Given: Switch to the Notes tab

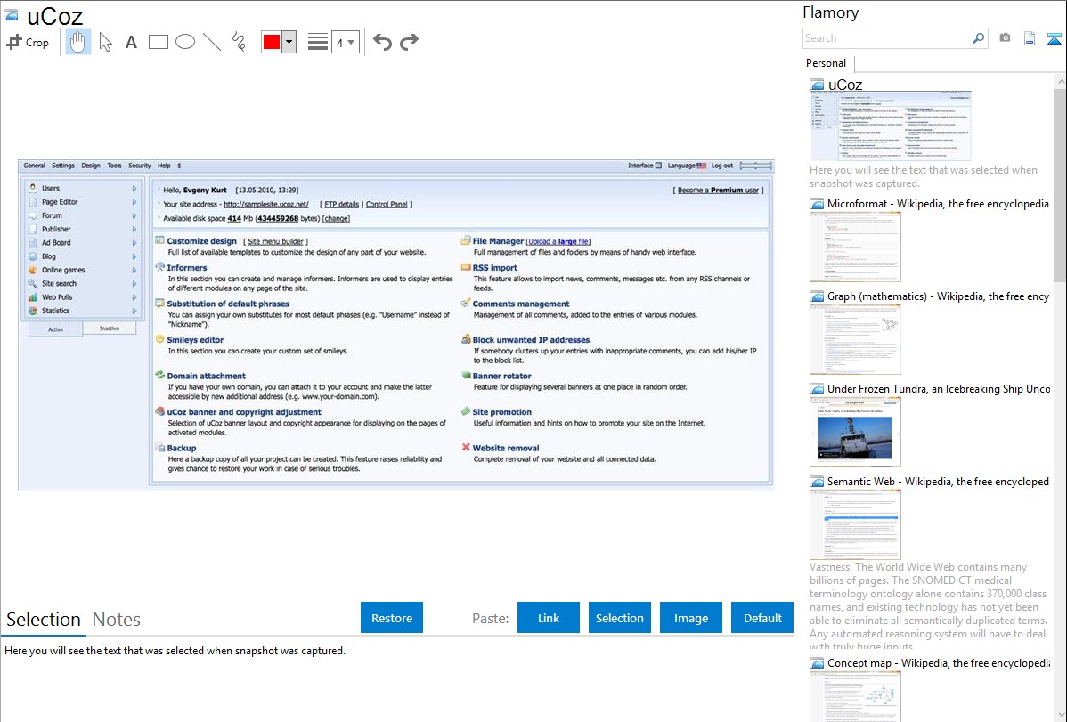Looking at the screenshot, I should click(117, 620).
